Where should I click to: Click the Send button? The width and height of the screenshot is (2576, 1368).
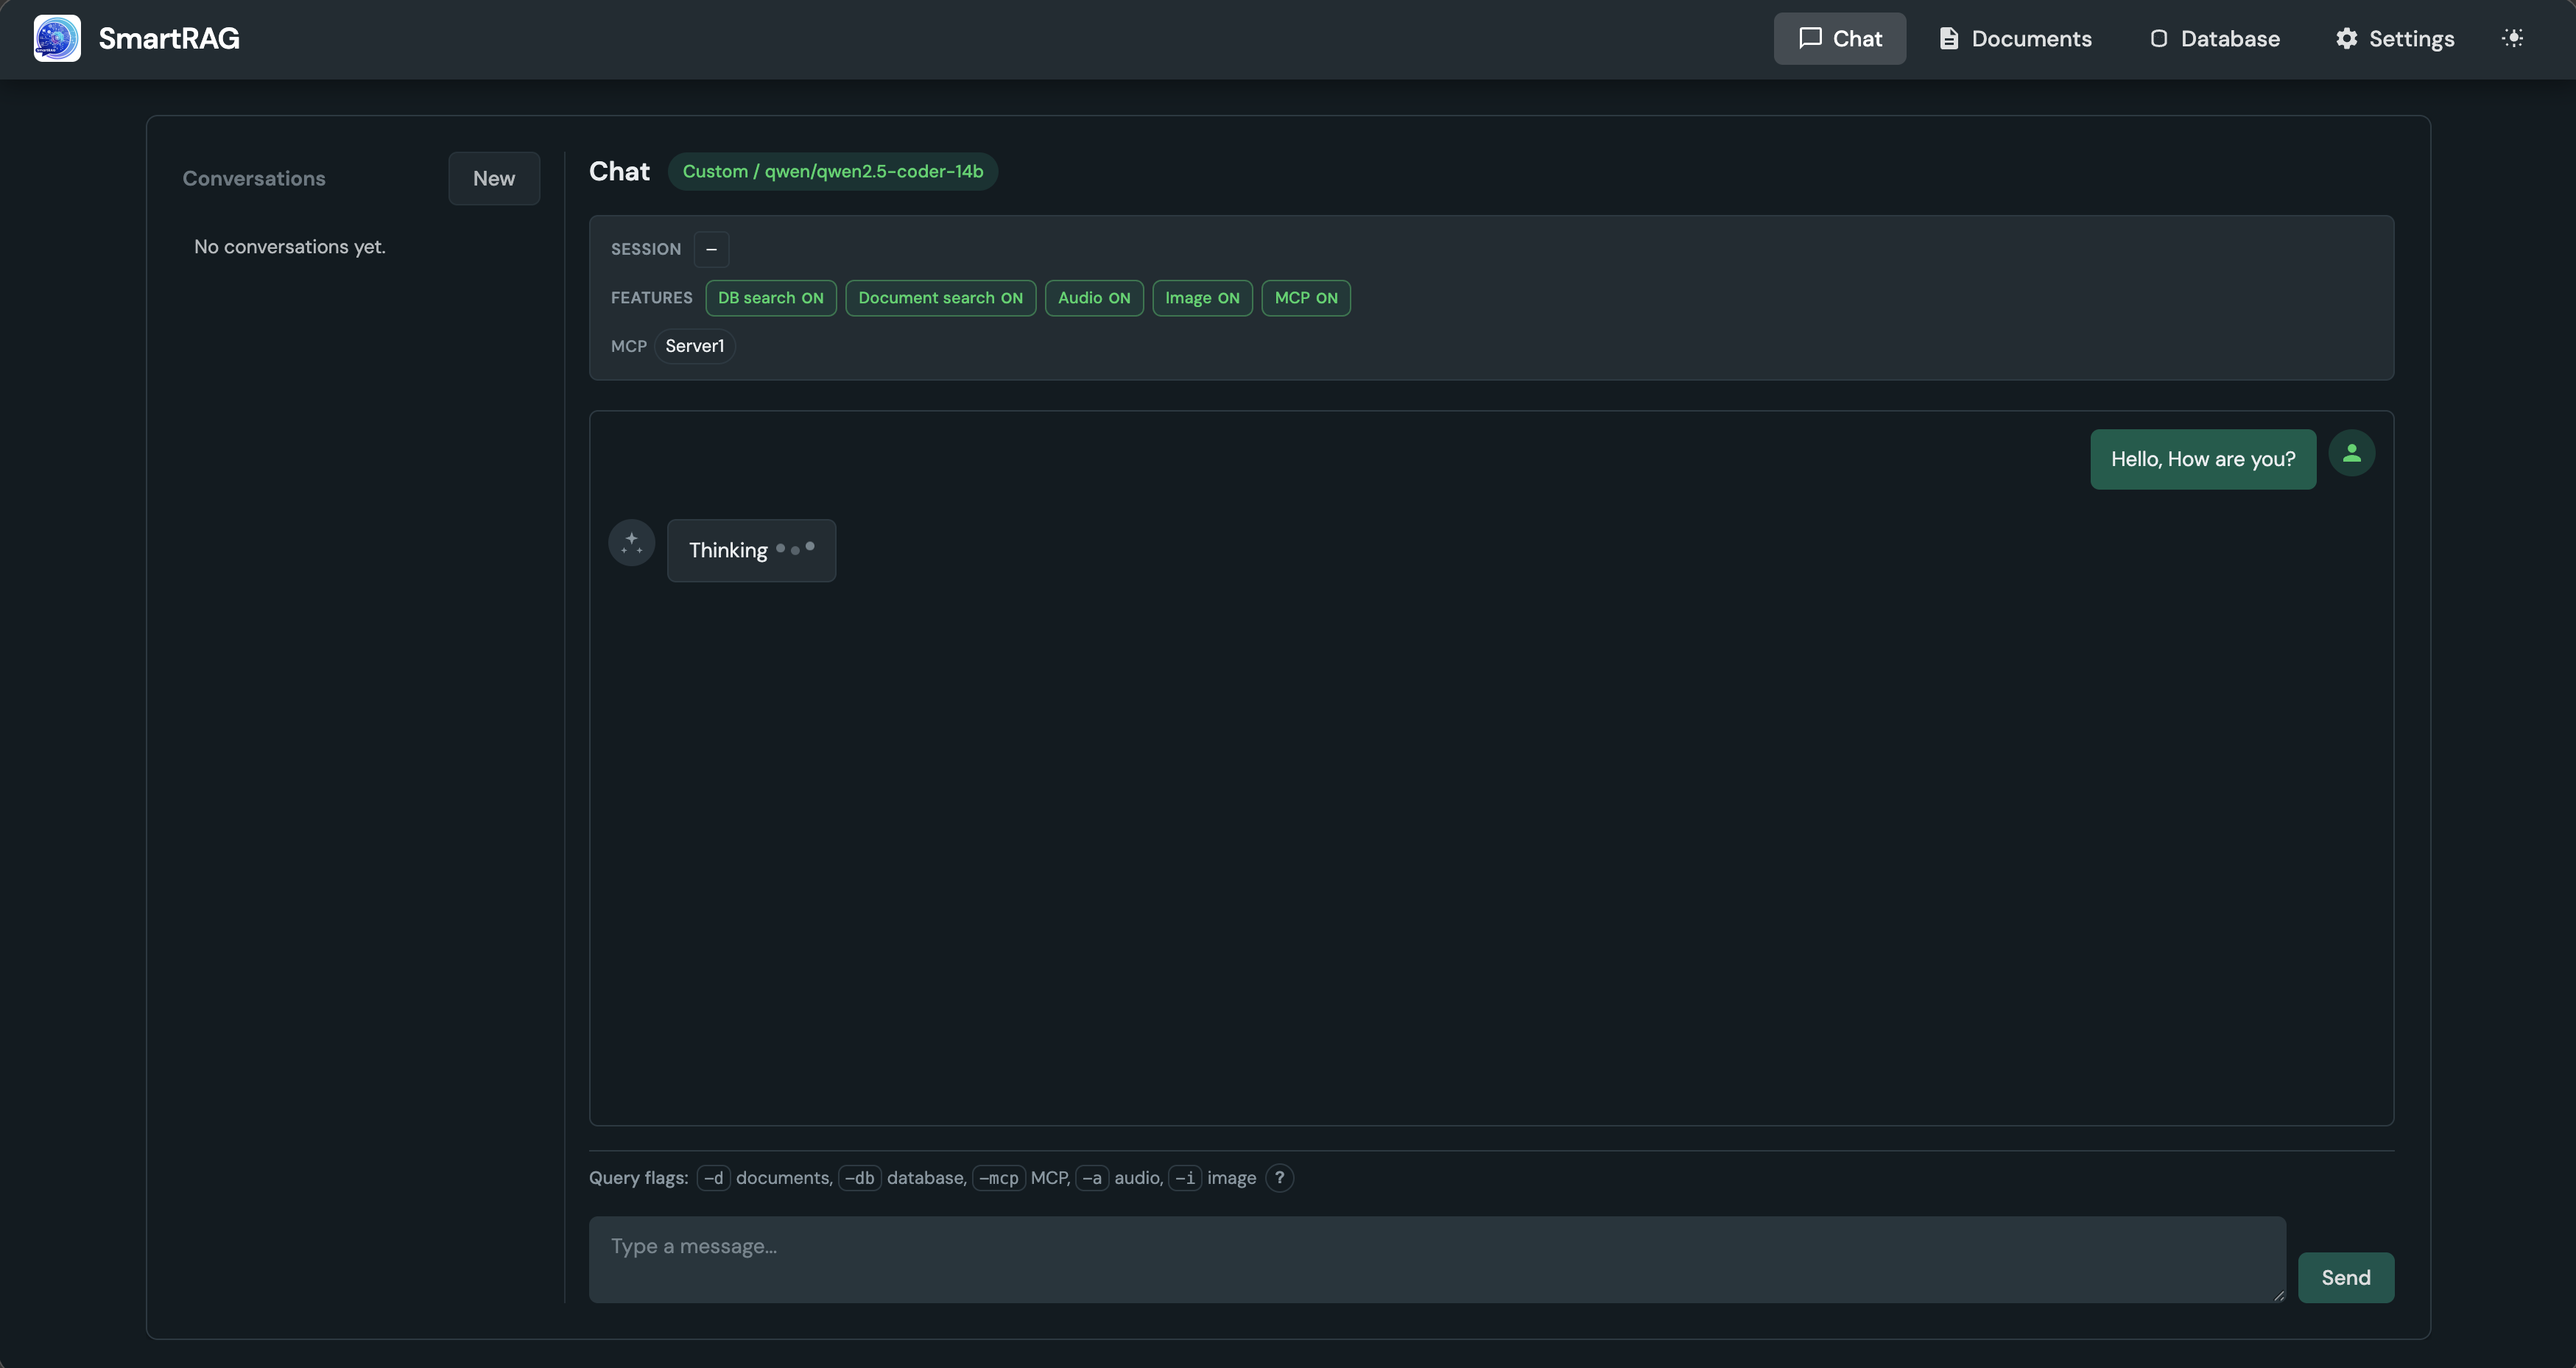click(2345, 1277)
